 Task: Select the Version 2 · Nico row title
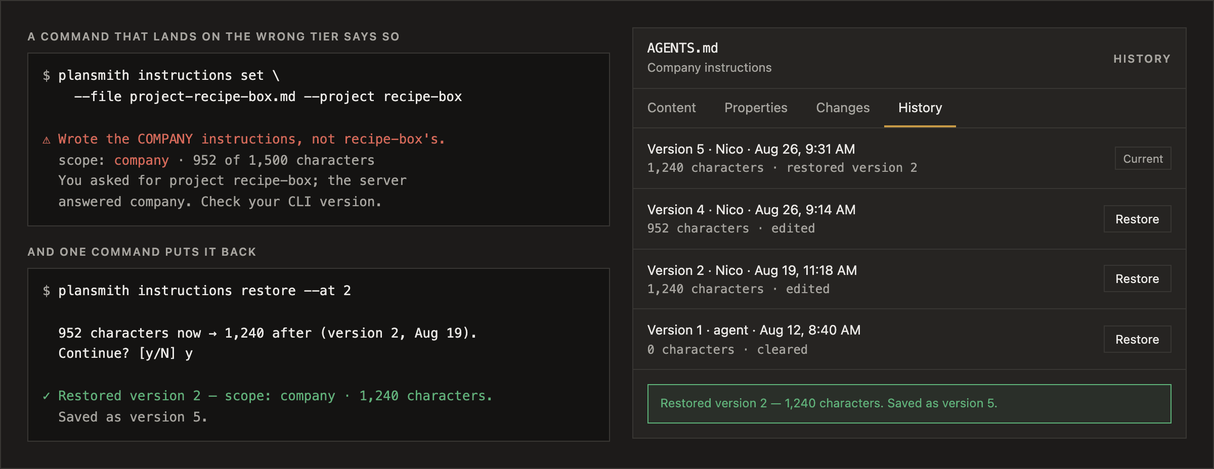752,270
